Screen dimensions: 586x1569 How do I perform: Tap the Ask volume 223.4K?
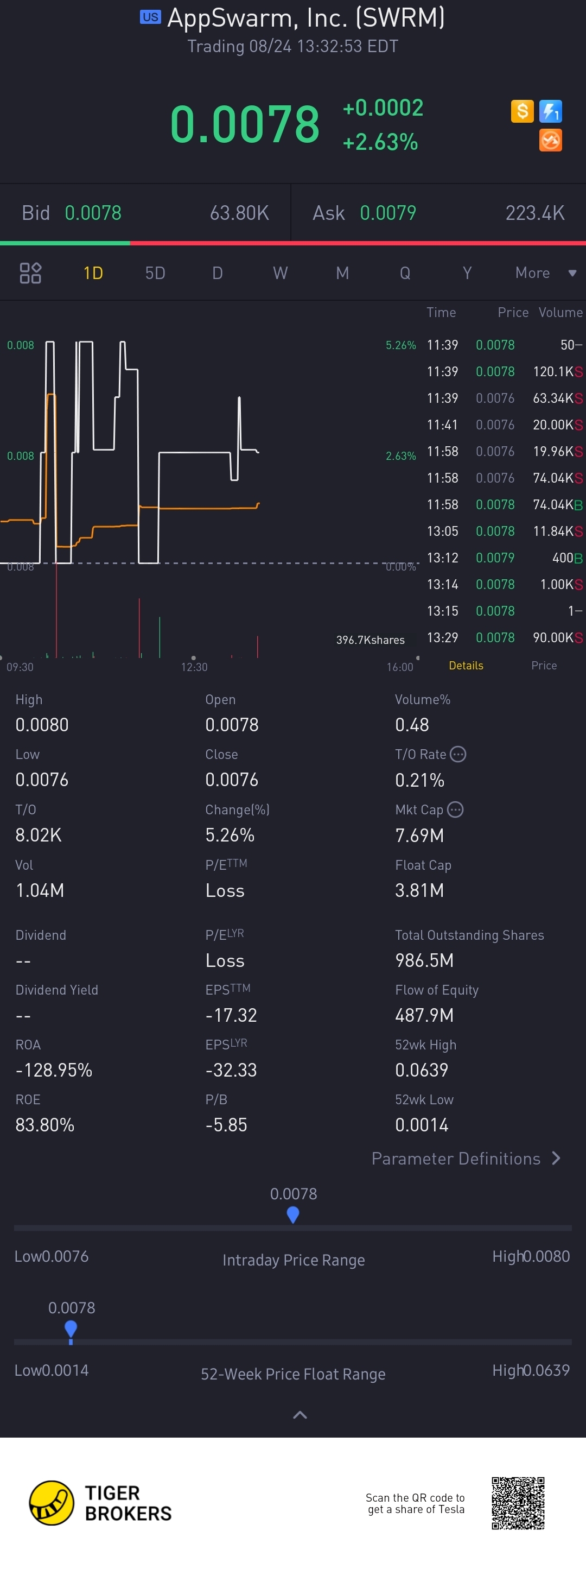coord(535,213)
